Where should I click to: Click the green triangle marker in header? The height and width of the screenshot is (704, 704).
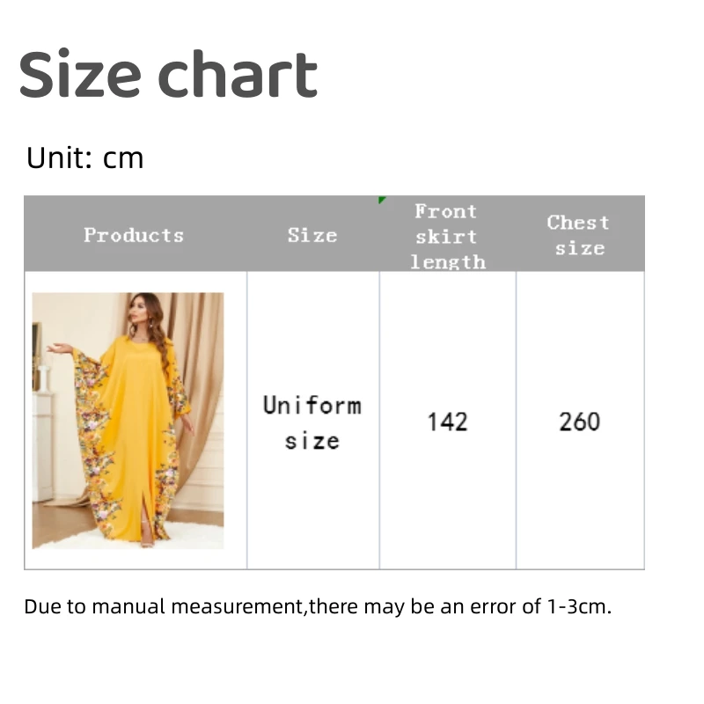[x=381, y=200]
